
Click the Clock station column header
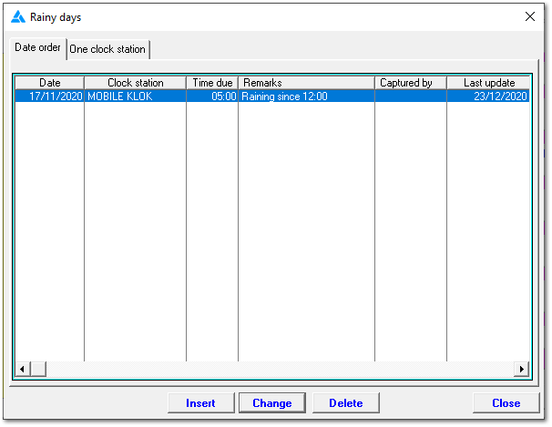point(135,83)
